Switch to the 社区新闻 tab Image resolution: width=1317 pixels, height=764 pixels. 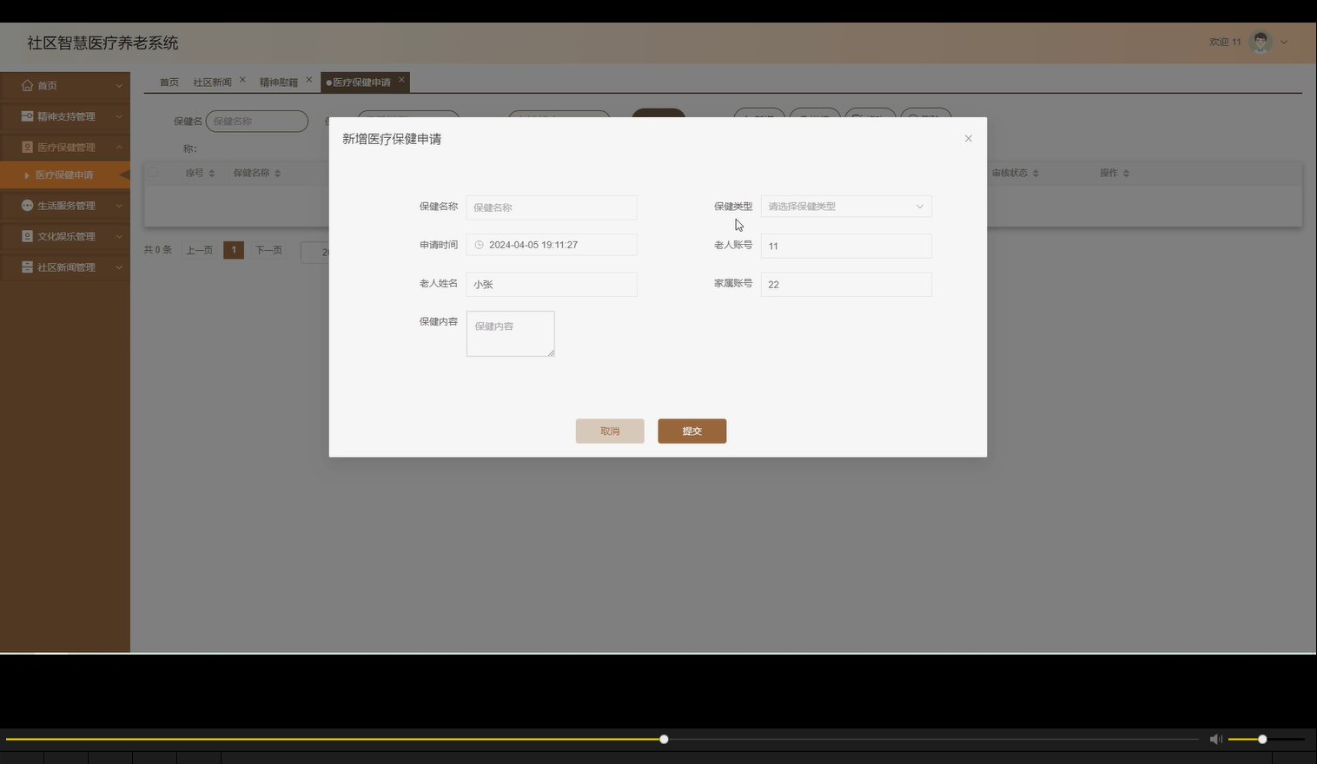212,82
